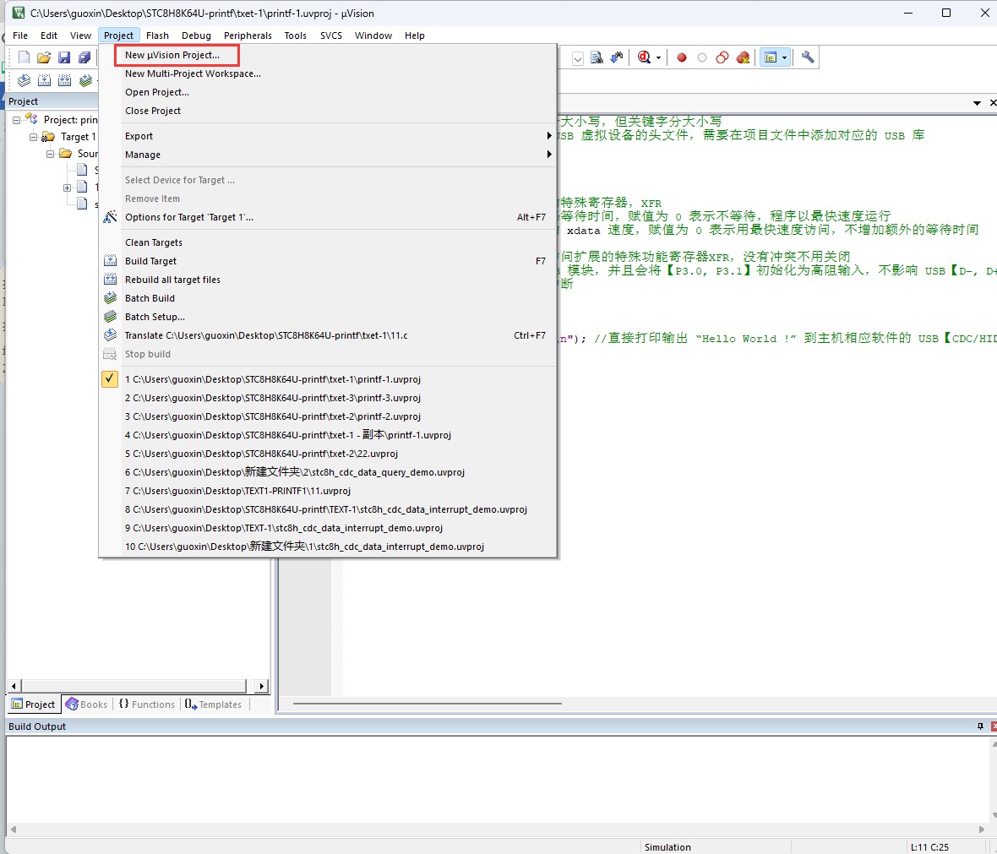The image size is (997, 854).
Task: Choose Close Project menu entry
Action: (153, 111)
